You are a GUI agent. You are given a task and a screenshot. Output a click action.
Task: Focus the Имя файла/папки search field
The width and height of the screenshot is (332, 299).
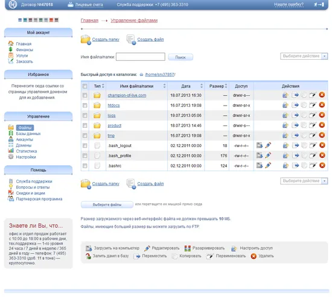(x=141, y=57)
